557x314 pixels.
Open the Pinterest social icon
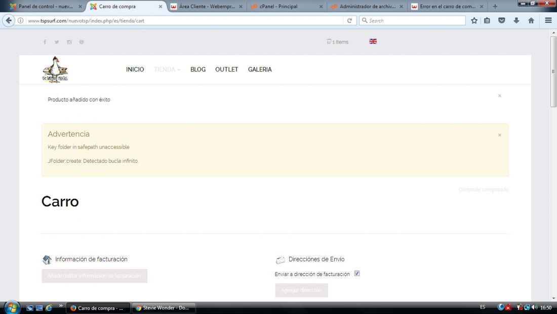click(x=82, y=42)
